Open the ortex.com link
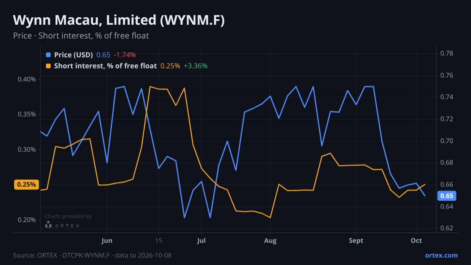 442,255
